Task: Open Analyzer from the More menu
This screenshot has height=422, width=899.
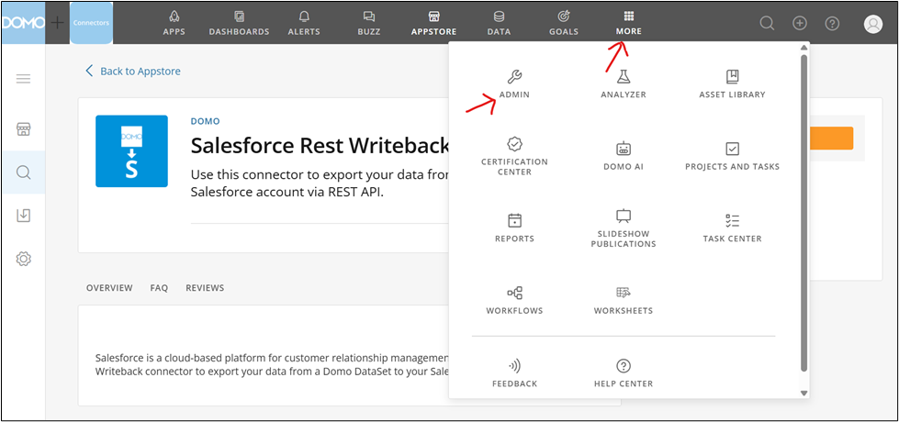Action: click(624, 84)
